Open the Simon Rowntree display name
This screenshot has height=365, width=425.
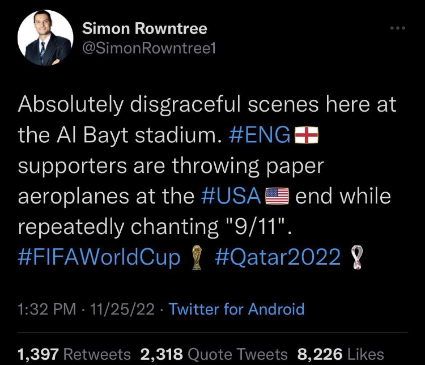point(144,28)
